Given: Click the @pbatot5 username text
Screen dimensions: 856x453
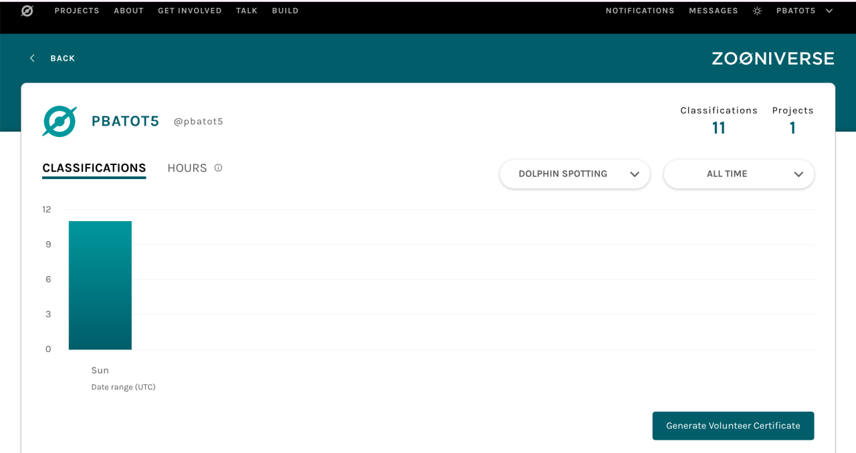Looking at the screenshot, I should point(198,122).
